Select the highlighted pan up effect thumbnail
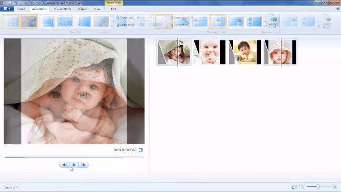341x192 pixels. tap(218, 21)
